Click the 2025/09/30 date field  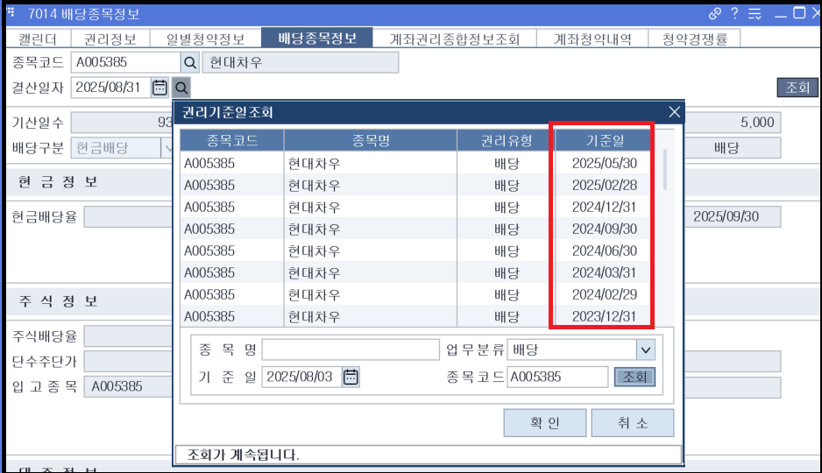click(x=733, y=216)
